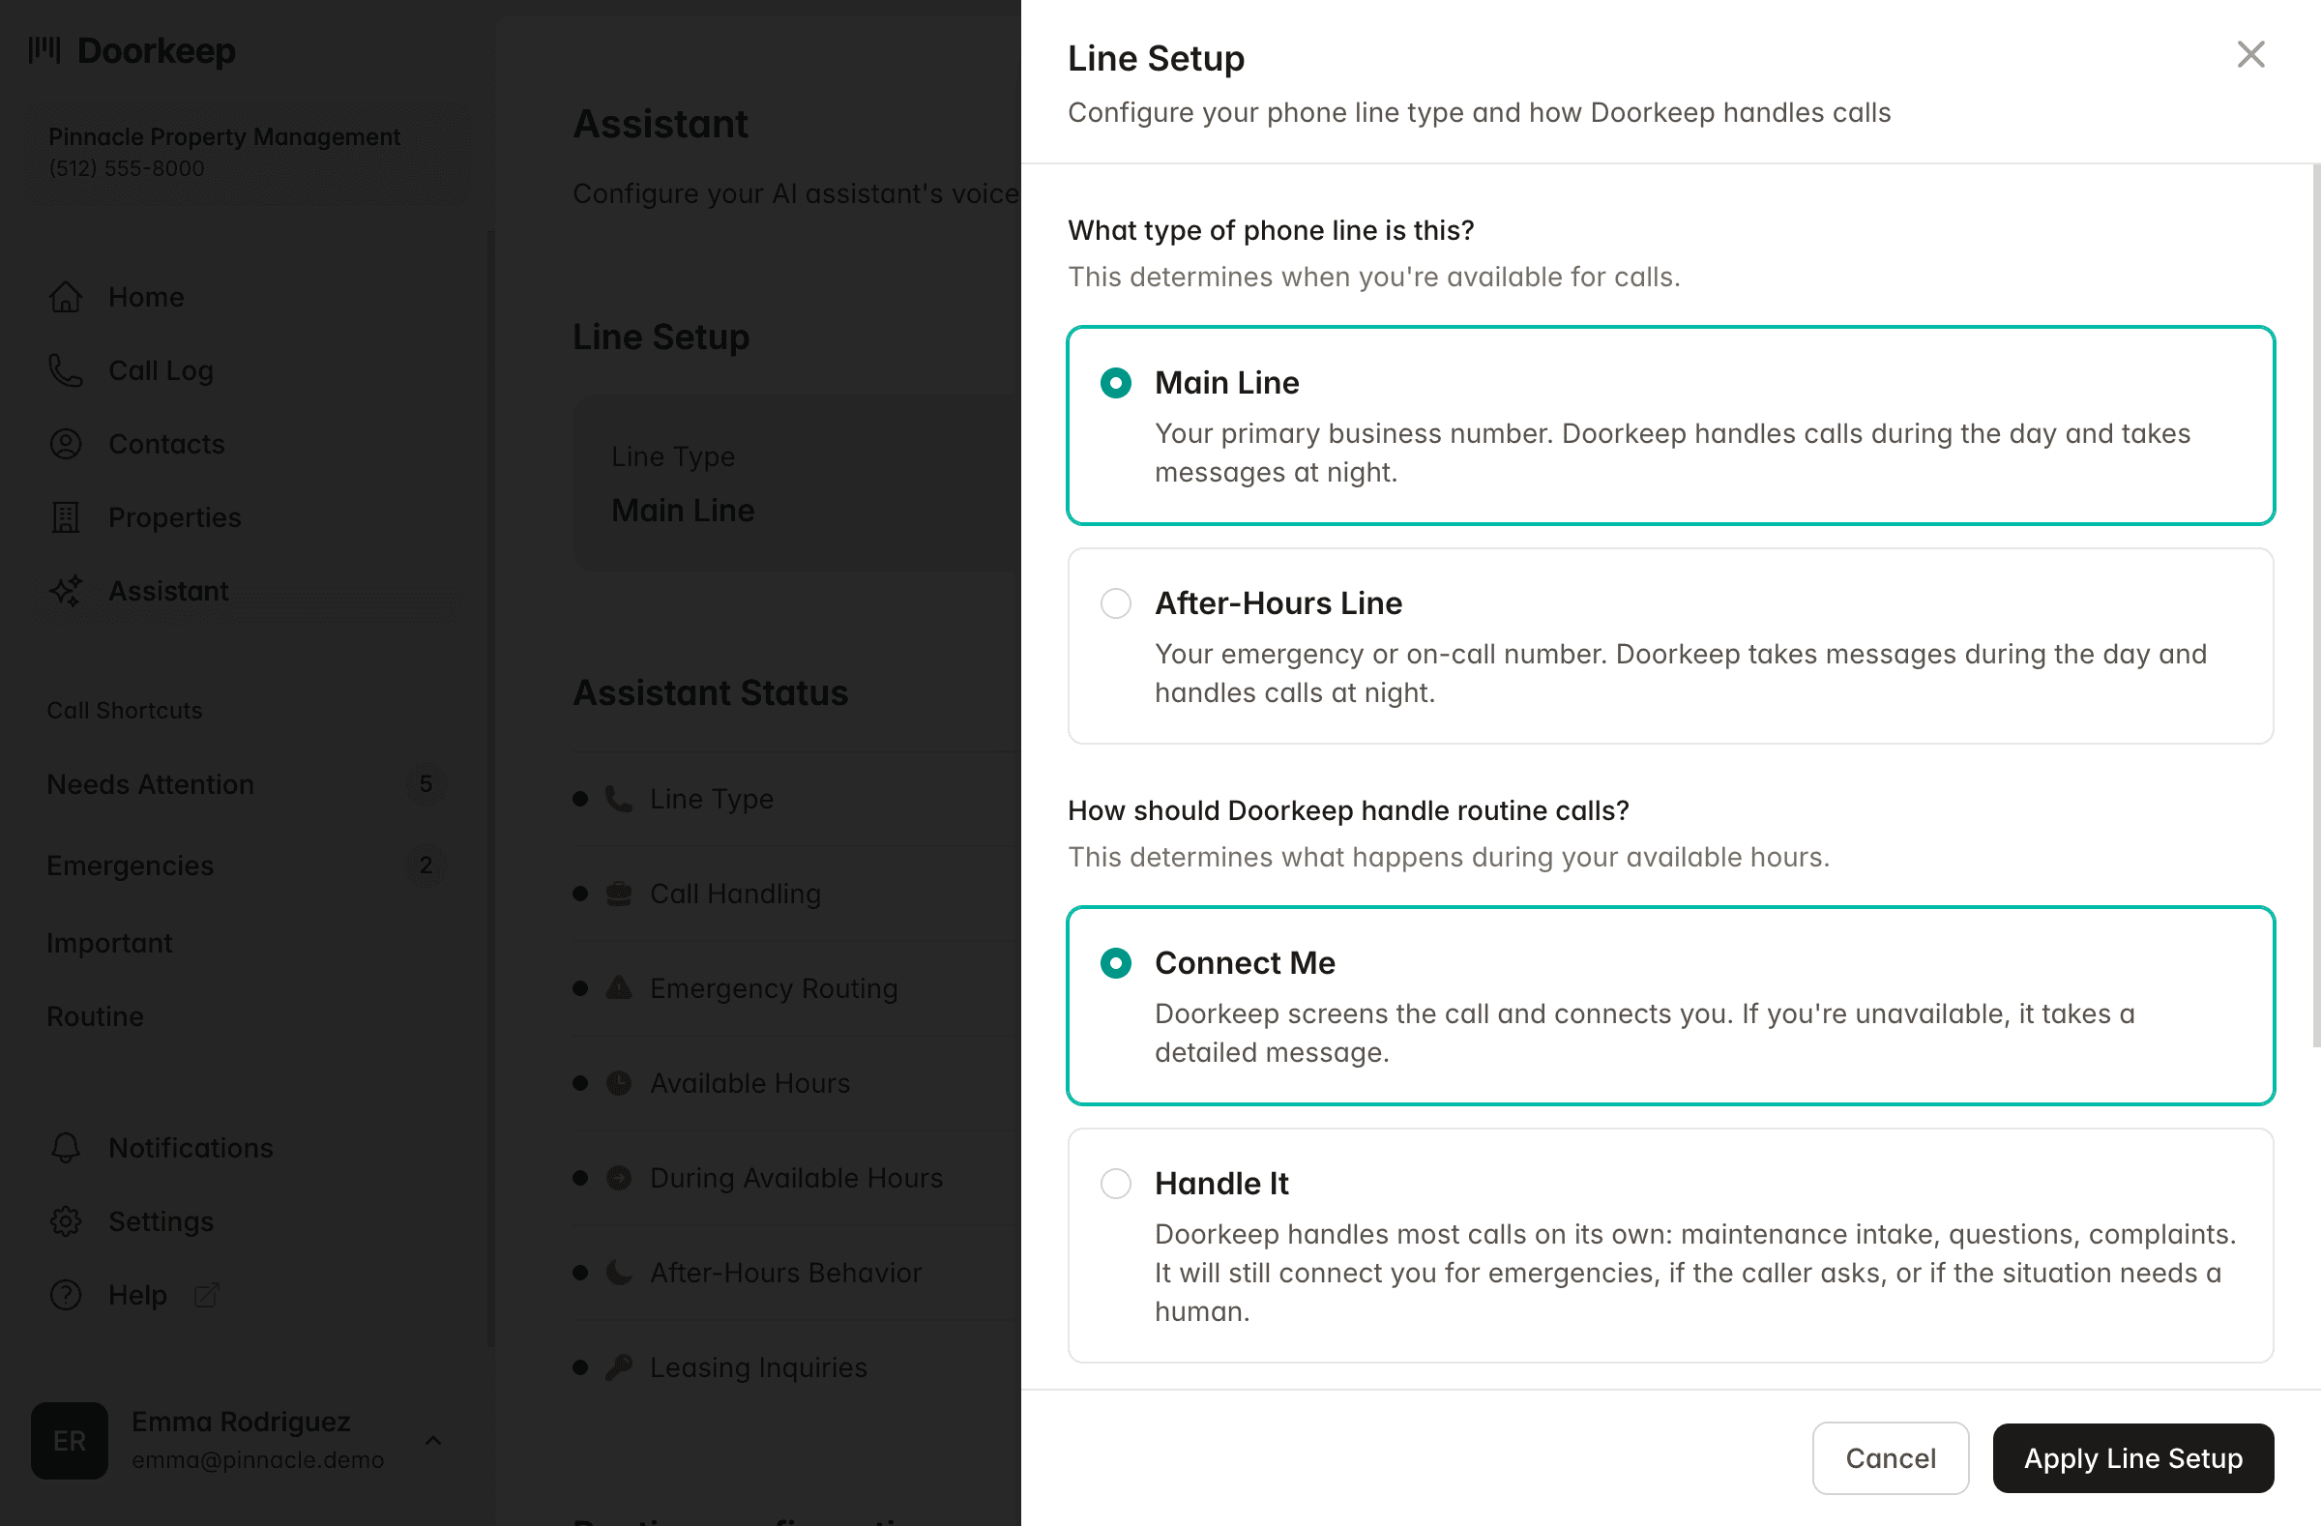This screenshot has width=2321, height=1526.
Task: Select the Assistant sparkle icon
Action: [66, 591]
